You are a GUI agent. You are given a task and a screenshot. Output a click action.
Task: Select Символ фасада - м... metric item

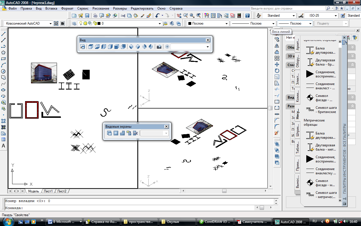322,183
